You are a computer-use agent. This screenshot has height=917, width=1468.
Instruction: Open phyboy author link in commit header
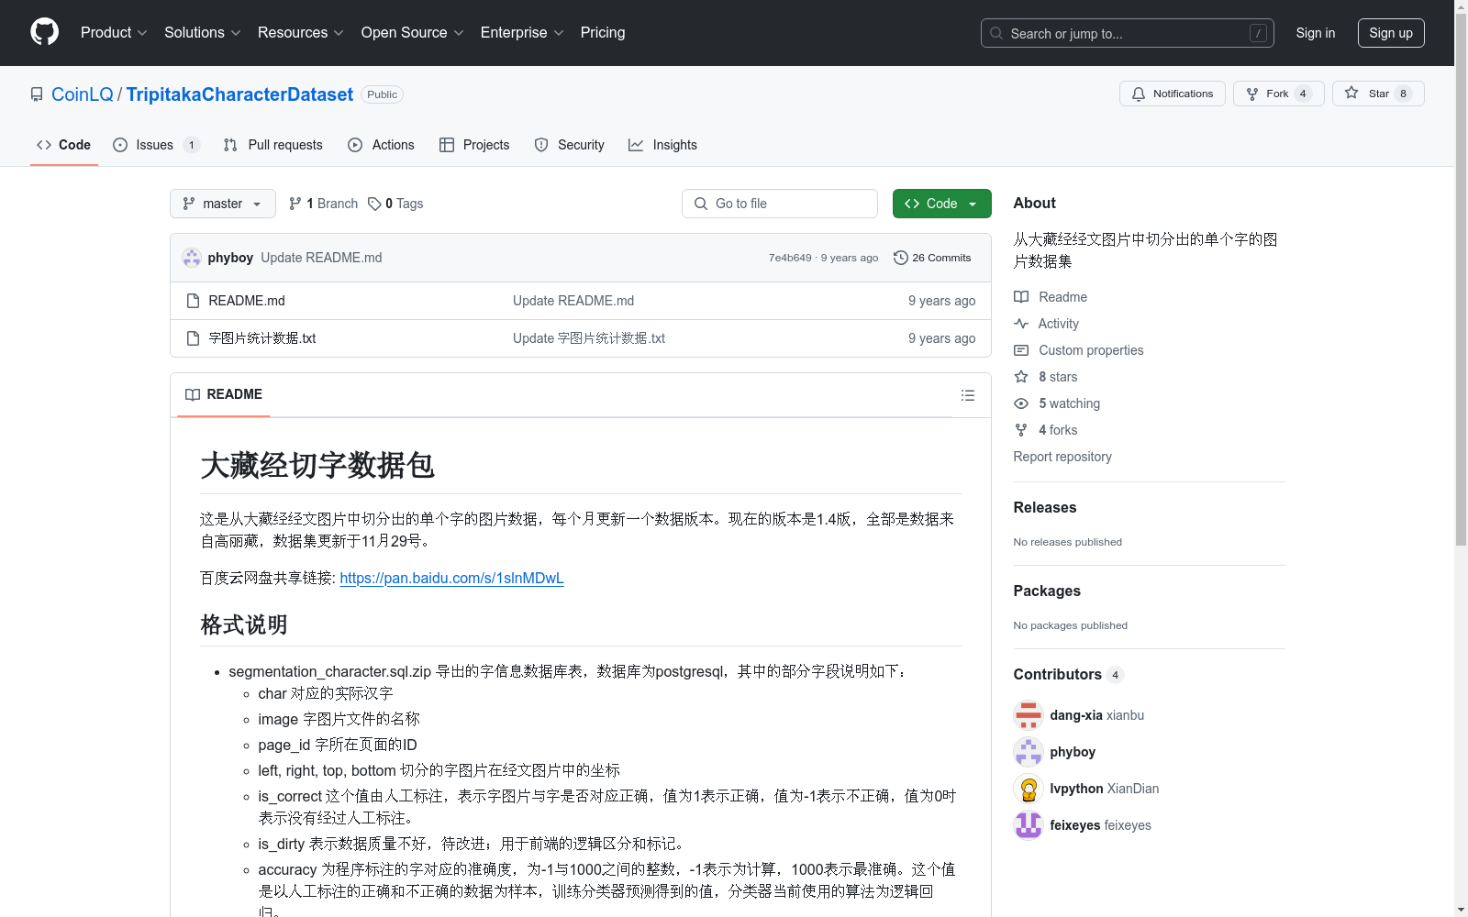coord(230,258)
